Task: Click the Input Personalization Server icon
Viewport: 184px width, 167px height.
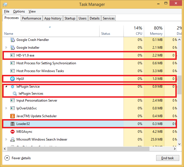Action: click(x=13, y=100)
